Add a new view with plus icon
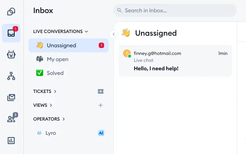Screen dimensions: 246x154 101,105
